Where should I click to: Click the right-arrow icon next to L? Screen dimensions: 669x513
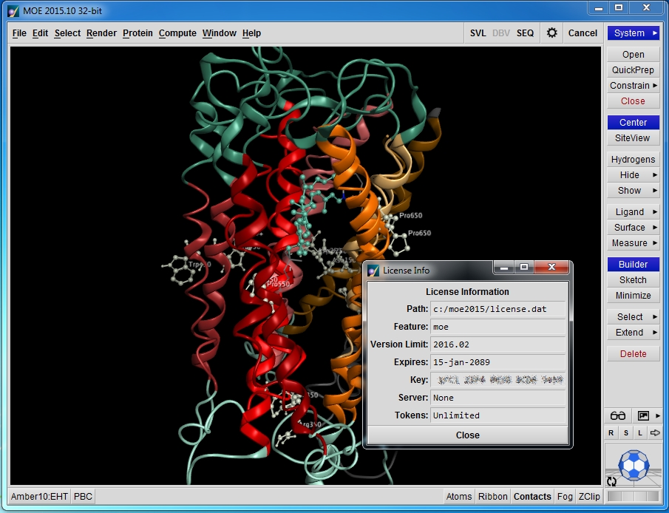(654, 432)
